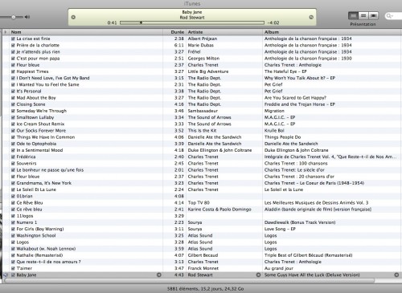Viewport: 402px width, 293px height.
Task: Select Que reste-t-il de nos amours ?
Action: pos(48,262)
